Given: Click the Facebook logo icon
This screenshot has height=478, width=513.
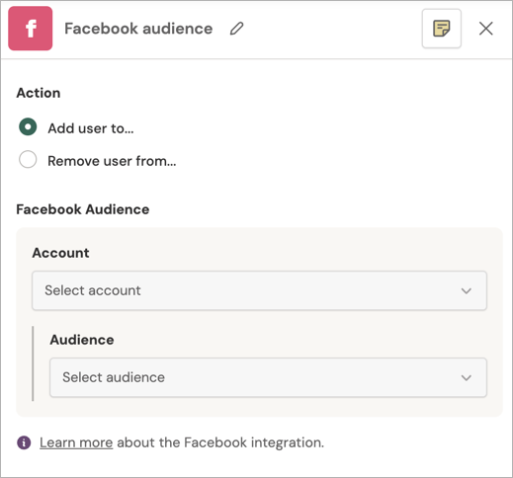Looking at the screenshot, I should 31,29.
